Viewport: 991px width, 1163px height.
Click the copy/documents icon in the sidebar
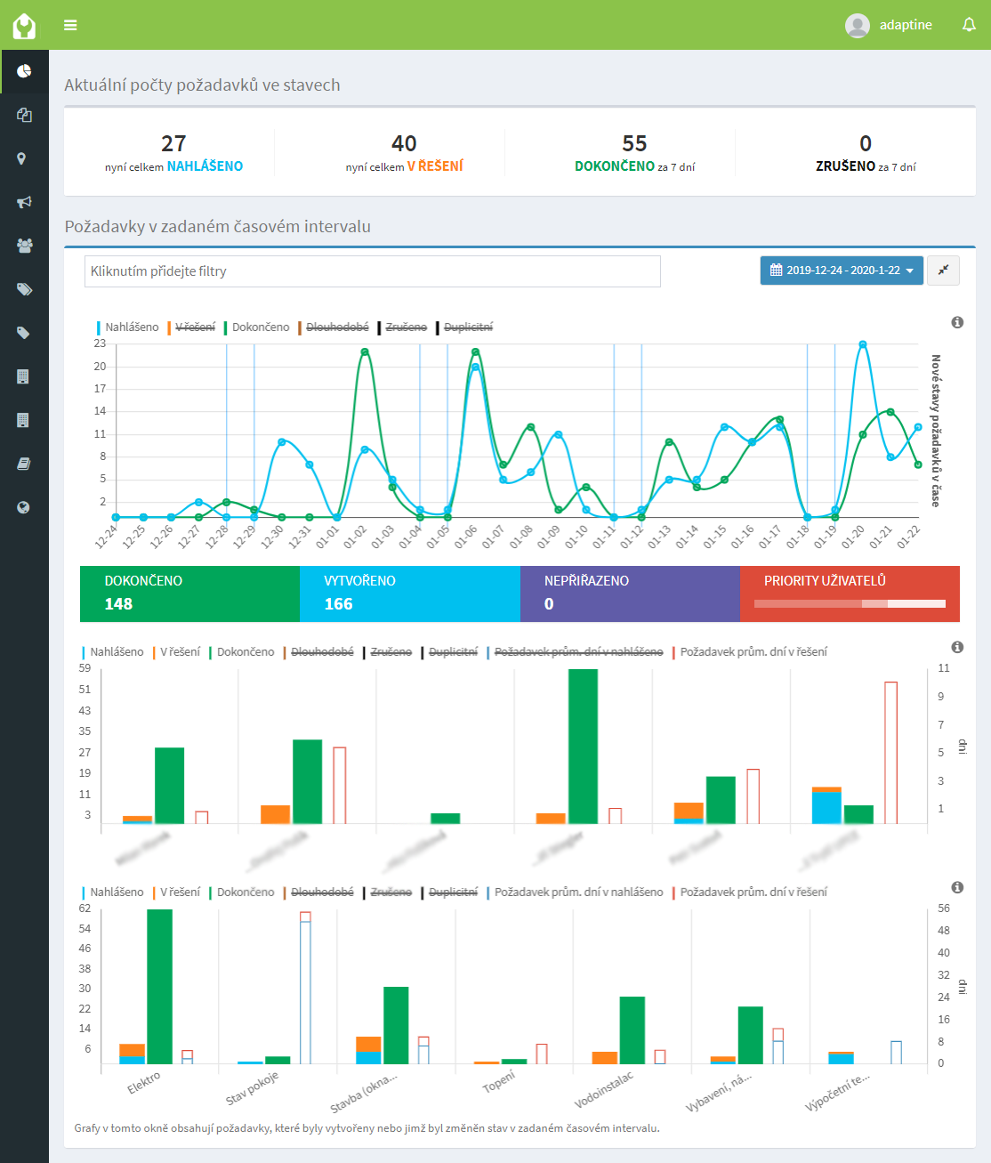tap(24, 115)
